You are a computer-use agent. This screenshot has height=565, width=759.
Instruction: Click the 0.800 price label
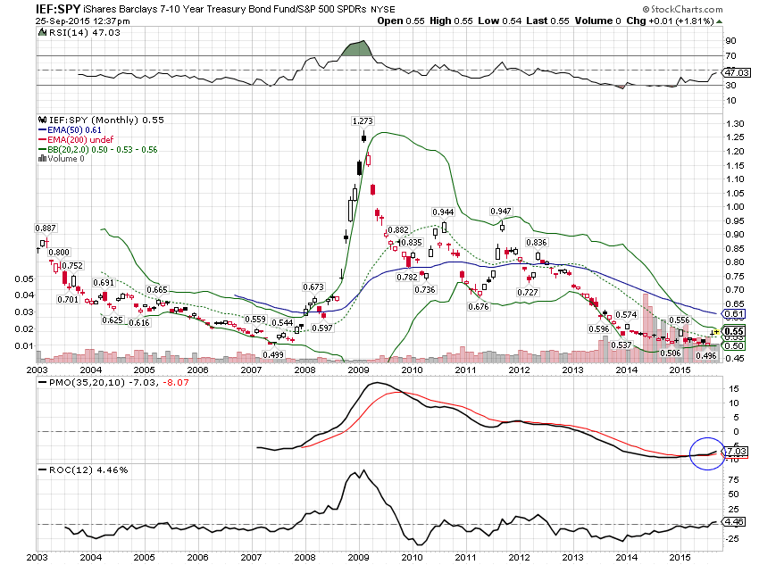tap(59, 252)
